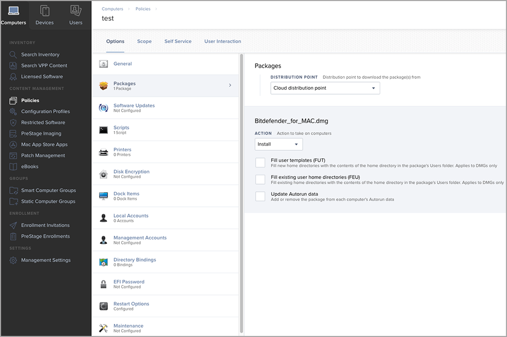507x337 pixels.
Task: Go to Policies breadcrumb link
Action: pos(142,9)
